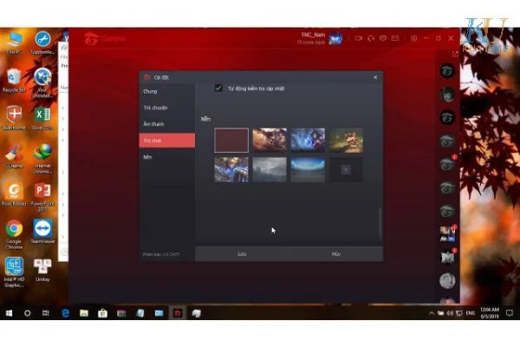Viewport: 520px width, 347px height.
Task: Click the TNC_Nam profile avatar
Action: pyautogui.click(x=335, y=38)
